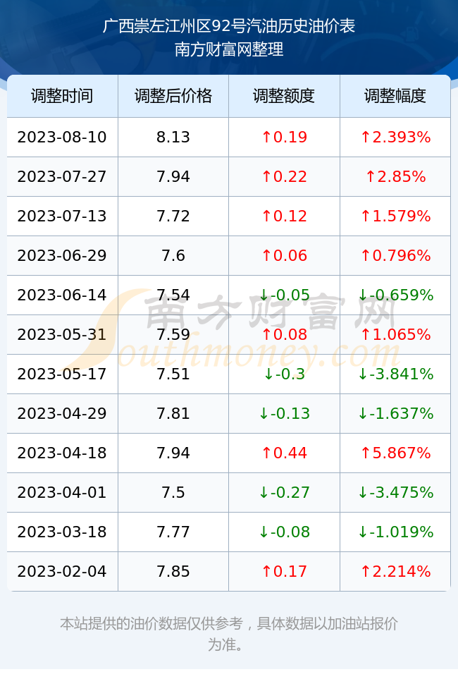The width and height of the screenshot is (458, 691).
Task: Click the 8.13 price cell
Action: 173,137
